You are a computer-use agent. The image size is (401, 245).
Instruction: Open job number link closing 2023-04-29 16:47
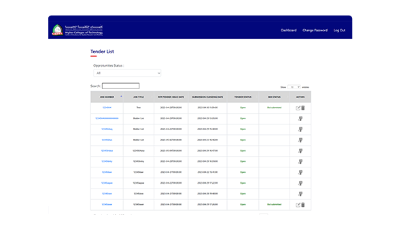(x=107, y=150)
